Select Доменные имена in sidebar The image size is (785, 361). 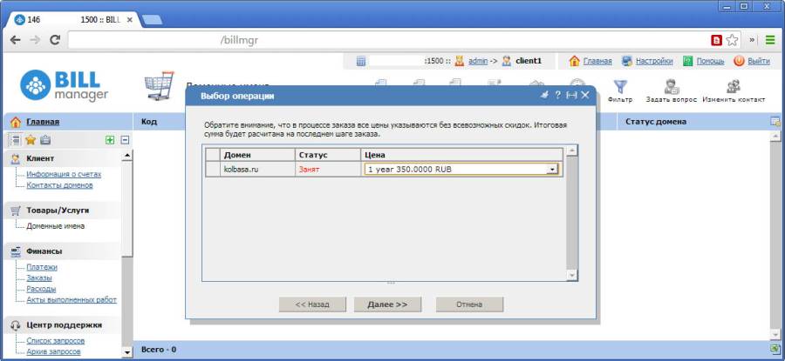click(56, 226)
